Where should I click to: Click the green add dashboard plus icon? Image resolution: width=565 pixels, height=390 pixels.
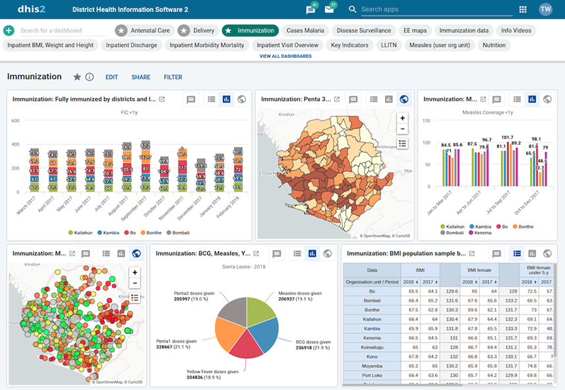(9, 30)
